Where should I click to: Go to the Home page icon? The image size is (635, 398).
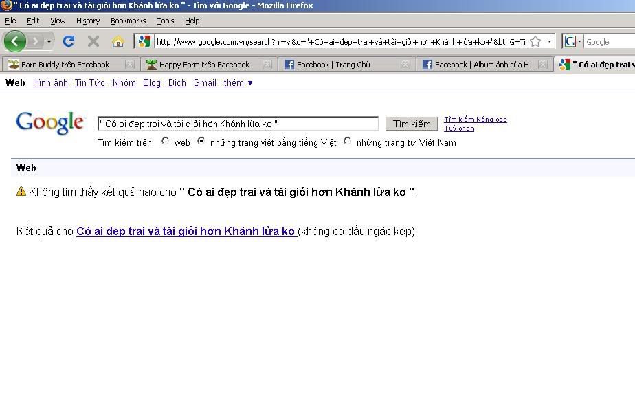pos(118,41)
